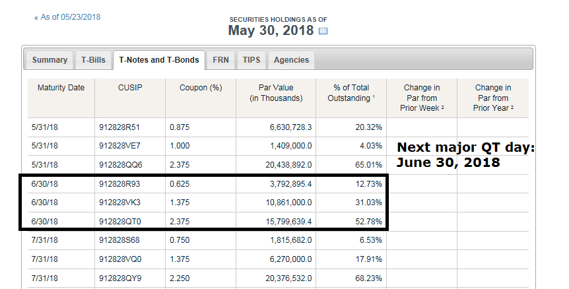The image size is (569, 289).
Task: Go to holdings as of 05/23/2018
Action: pos(67,17)
